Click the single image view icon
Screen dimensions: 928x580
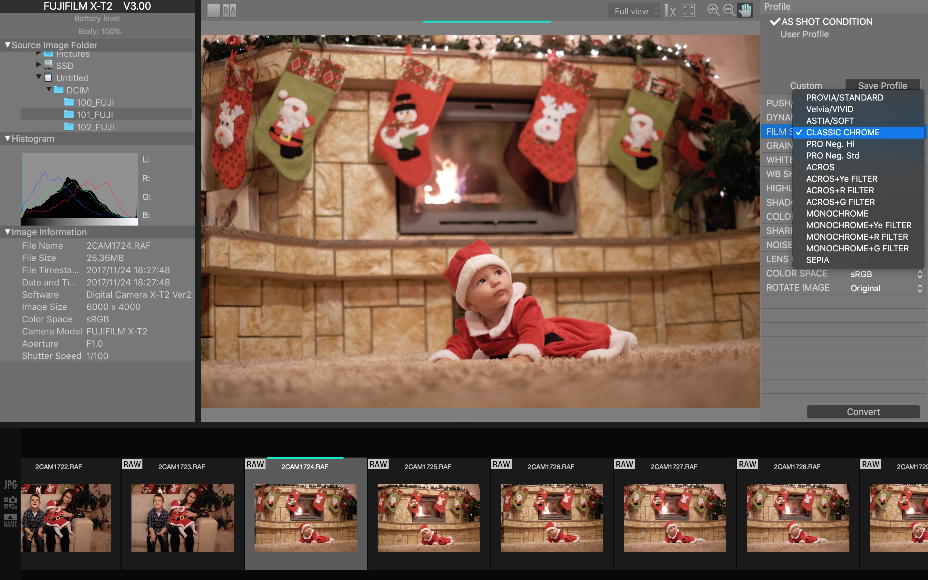point(214,10)
